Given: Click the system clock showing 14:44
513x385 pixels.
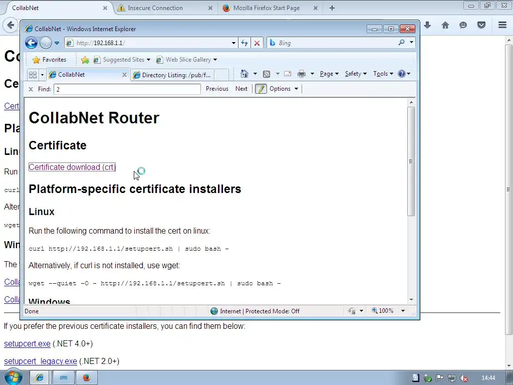Looking at the screenshot, I should point(488,378).
